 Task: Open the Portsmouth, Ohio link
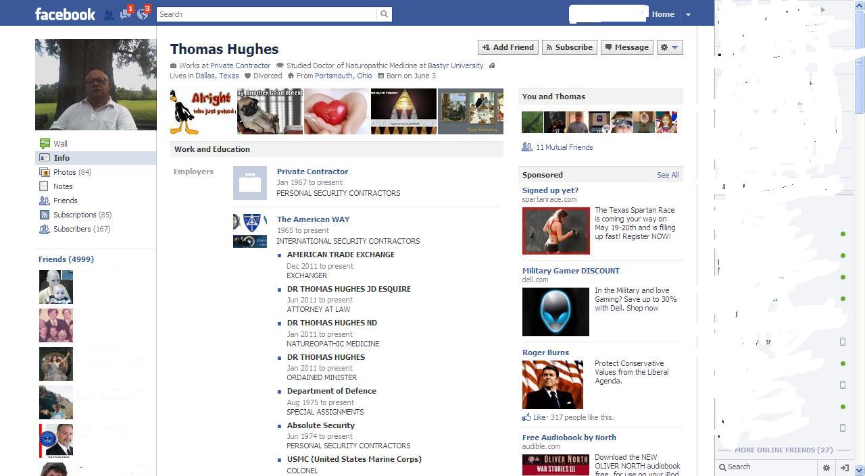click(343, 76)
